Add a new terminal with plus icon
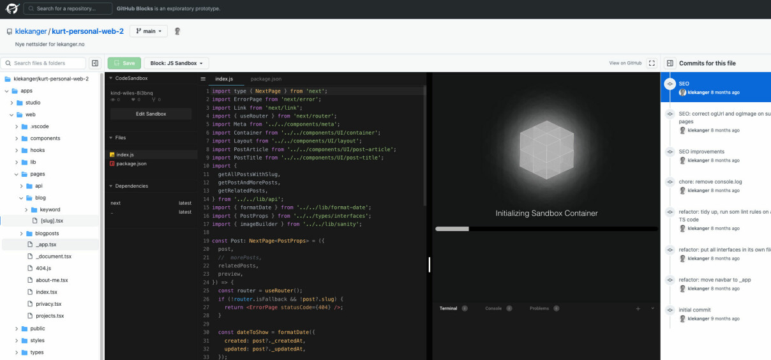771x360 pixels. (x=638, y=308)
